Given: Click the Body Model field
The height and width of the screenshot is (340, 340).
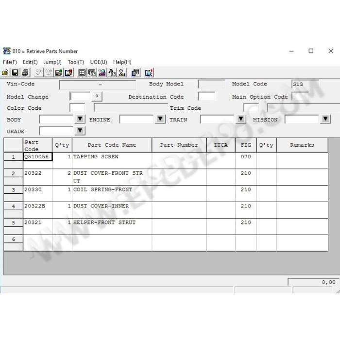Looking at the screenshot, I should pyautogui.click(x=211, y=84).
